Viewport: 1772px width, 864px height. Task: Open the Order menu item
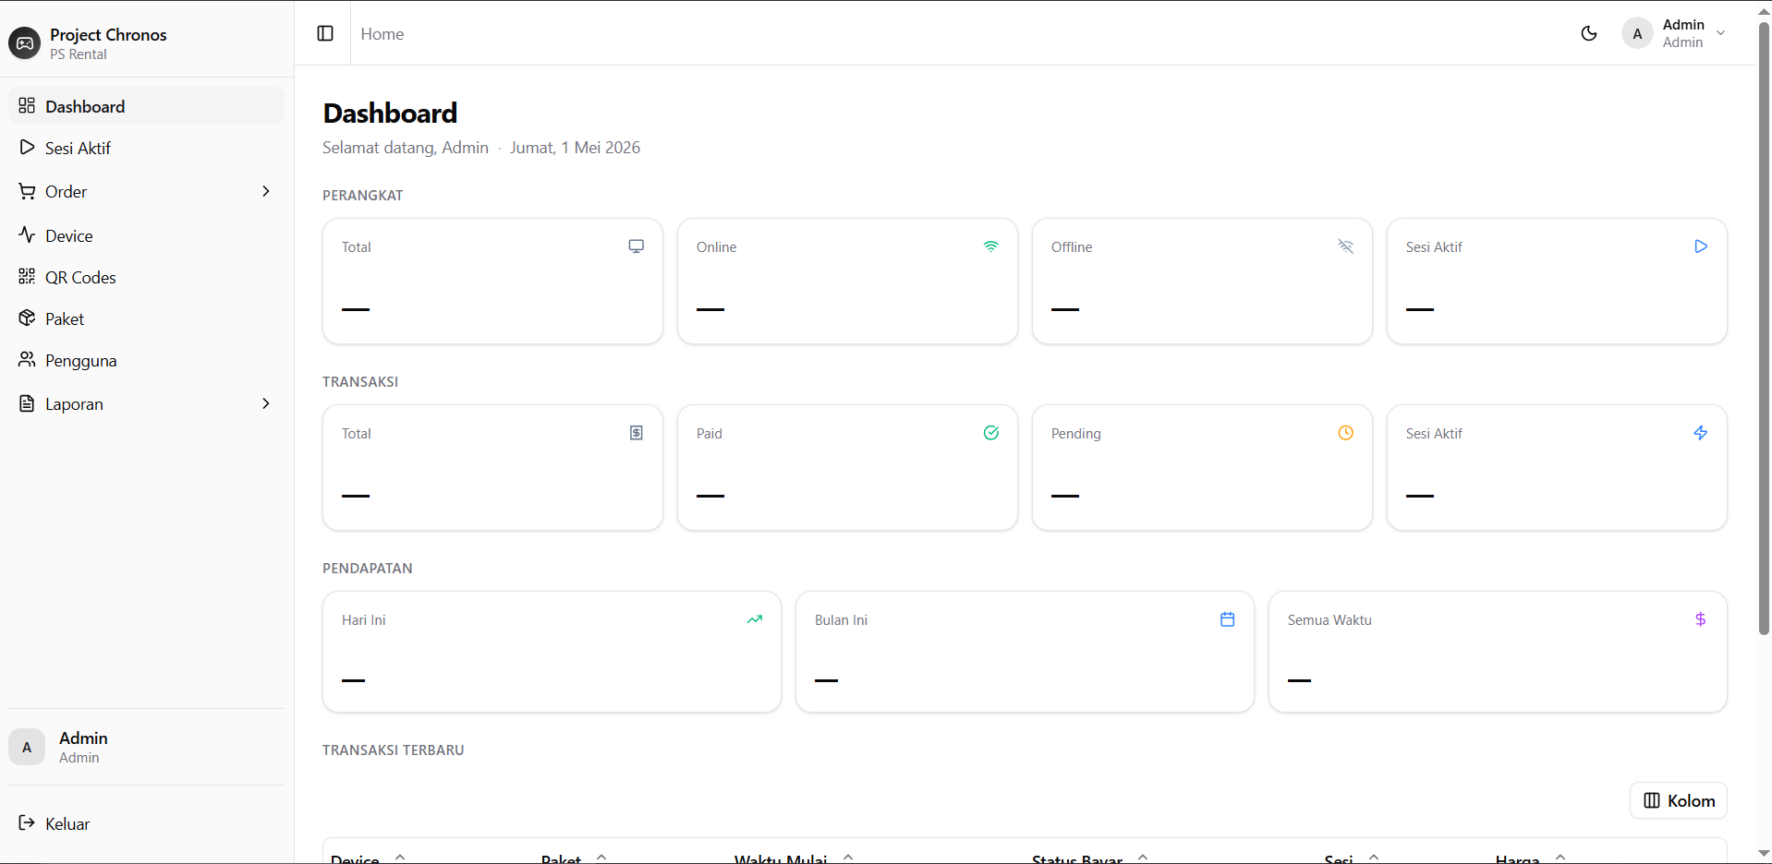point(146,191)
